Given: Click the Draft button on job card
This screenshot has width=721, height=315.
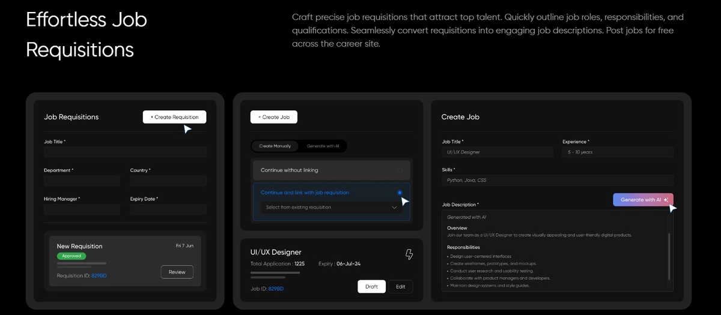Looking at the screenshot, I should pyautogui.click(x=371, y=287).
